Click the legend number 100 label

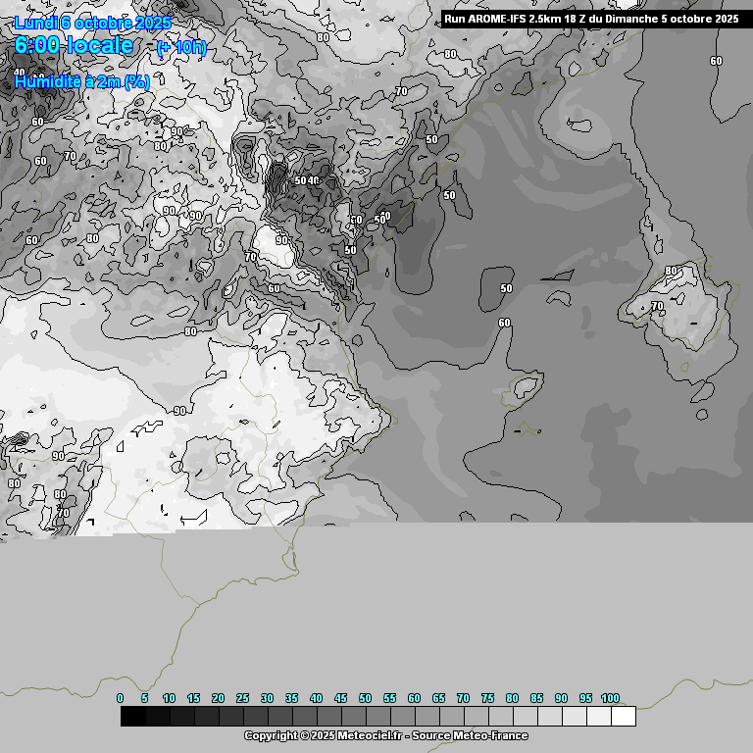pos(610,698)
